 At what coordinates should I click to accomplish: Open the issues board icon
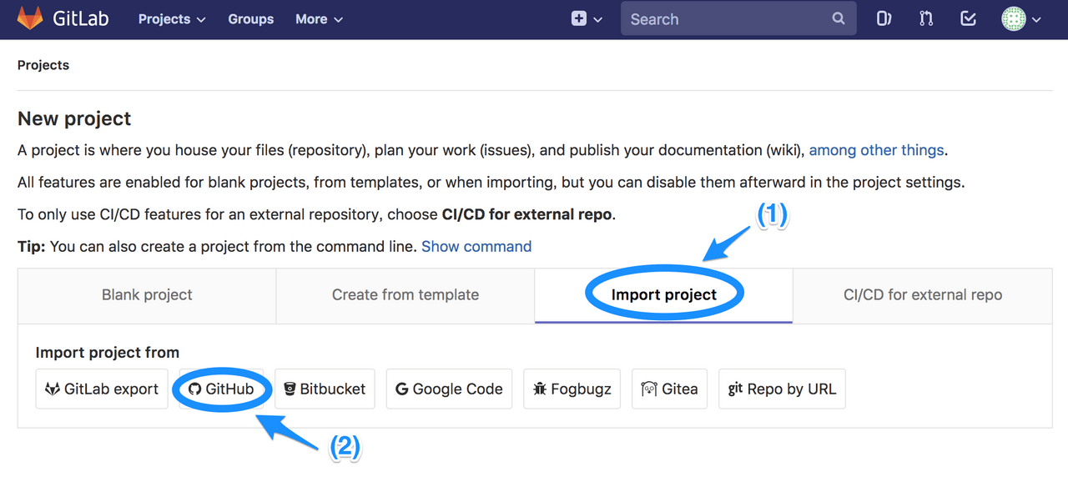[884, 18]
